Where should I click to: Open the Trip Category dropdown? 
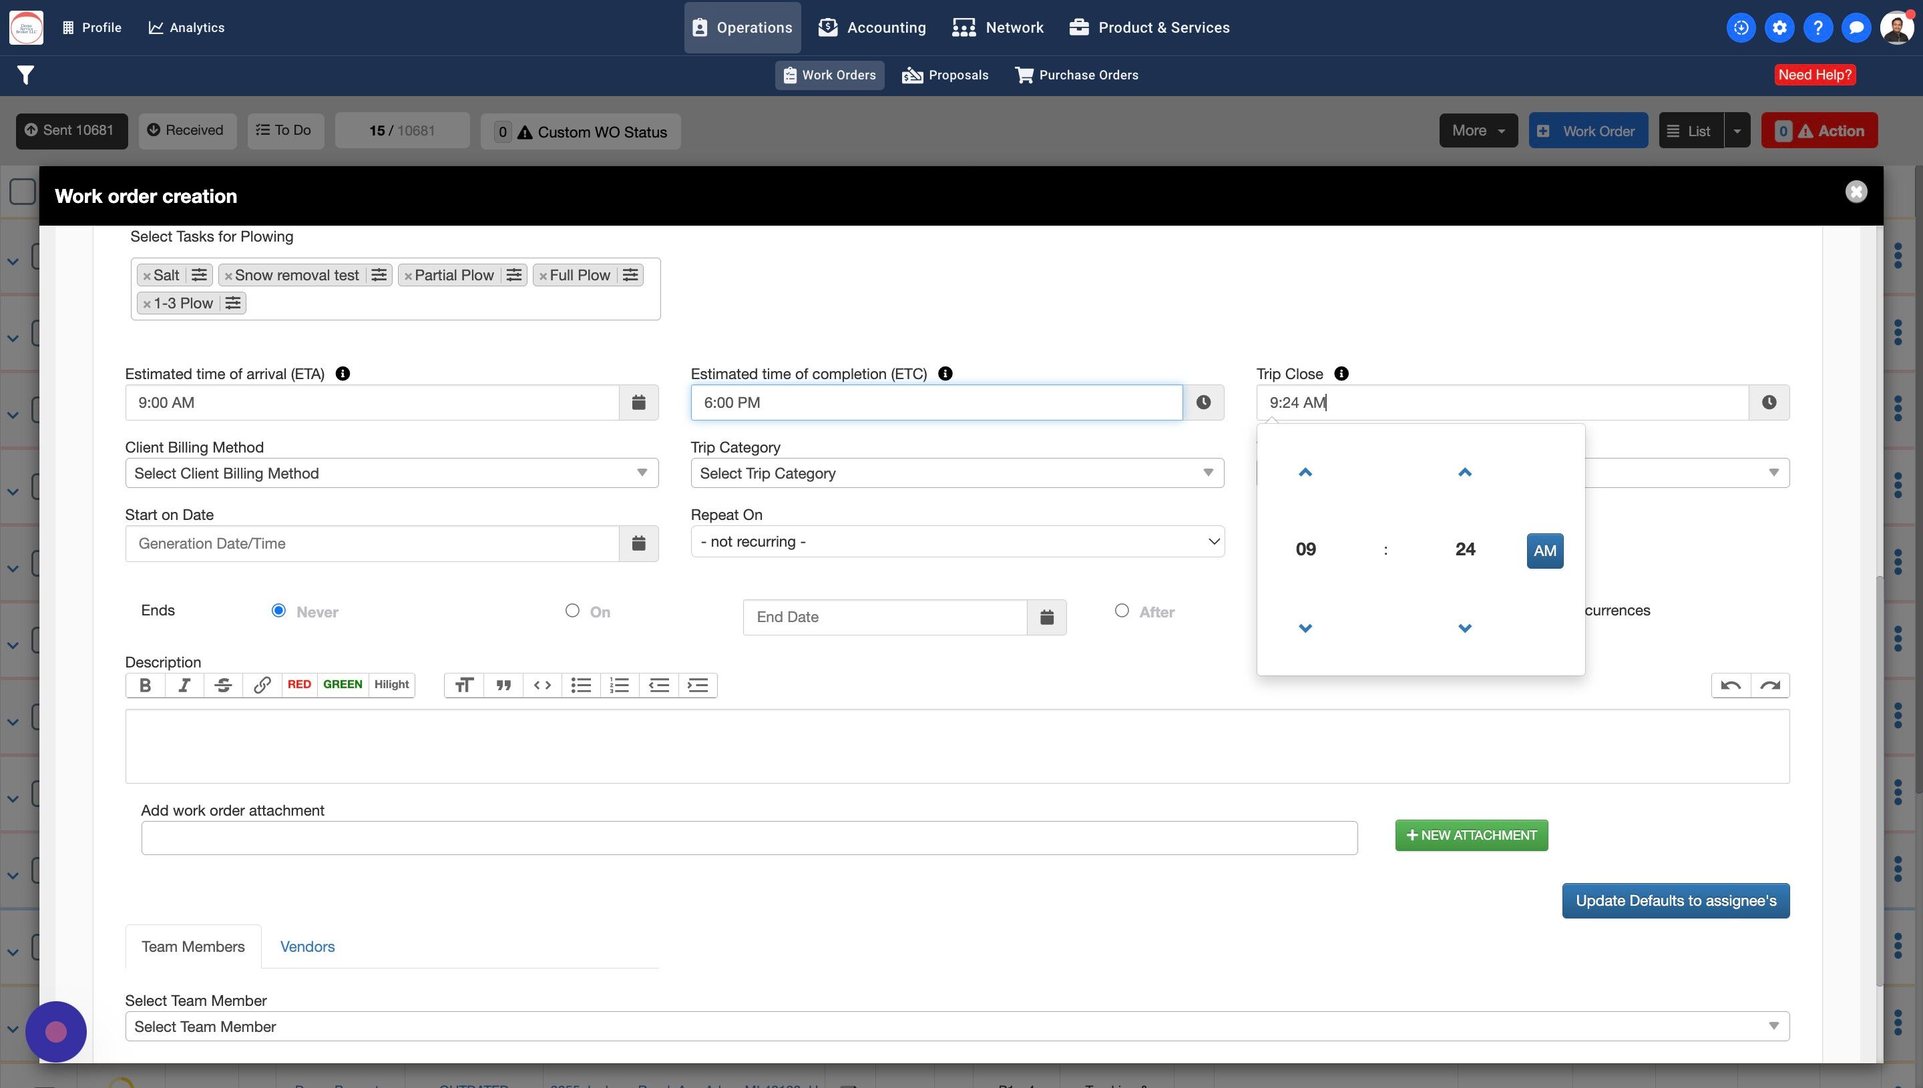[957, 473]
